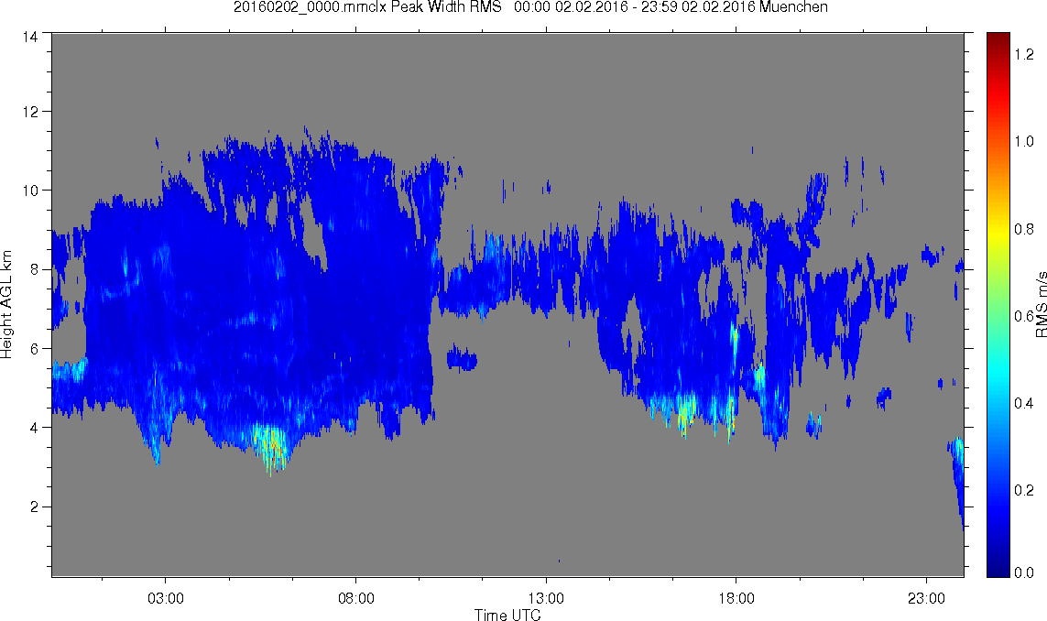The height and width of the screenshot is (621, 1047).
Task: Click the dark red top of the colorbar
Action: [x=998, y=40]
